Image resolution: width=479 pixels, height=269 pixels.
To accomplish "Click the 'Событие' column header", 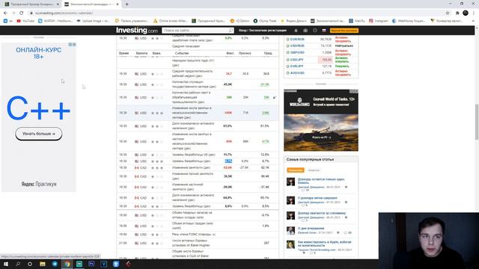I will [182, 53].
